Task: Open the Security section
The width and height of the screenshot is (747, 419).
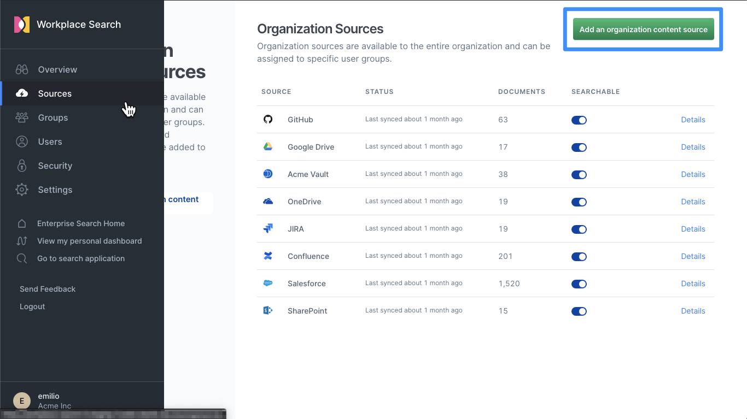Action: pyautogui.click(x=82, y=166)
